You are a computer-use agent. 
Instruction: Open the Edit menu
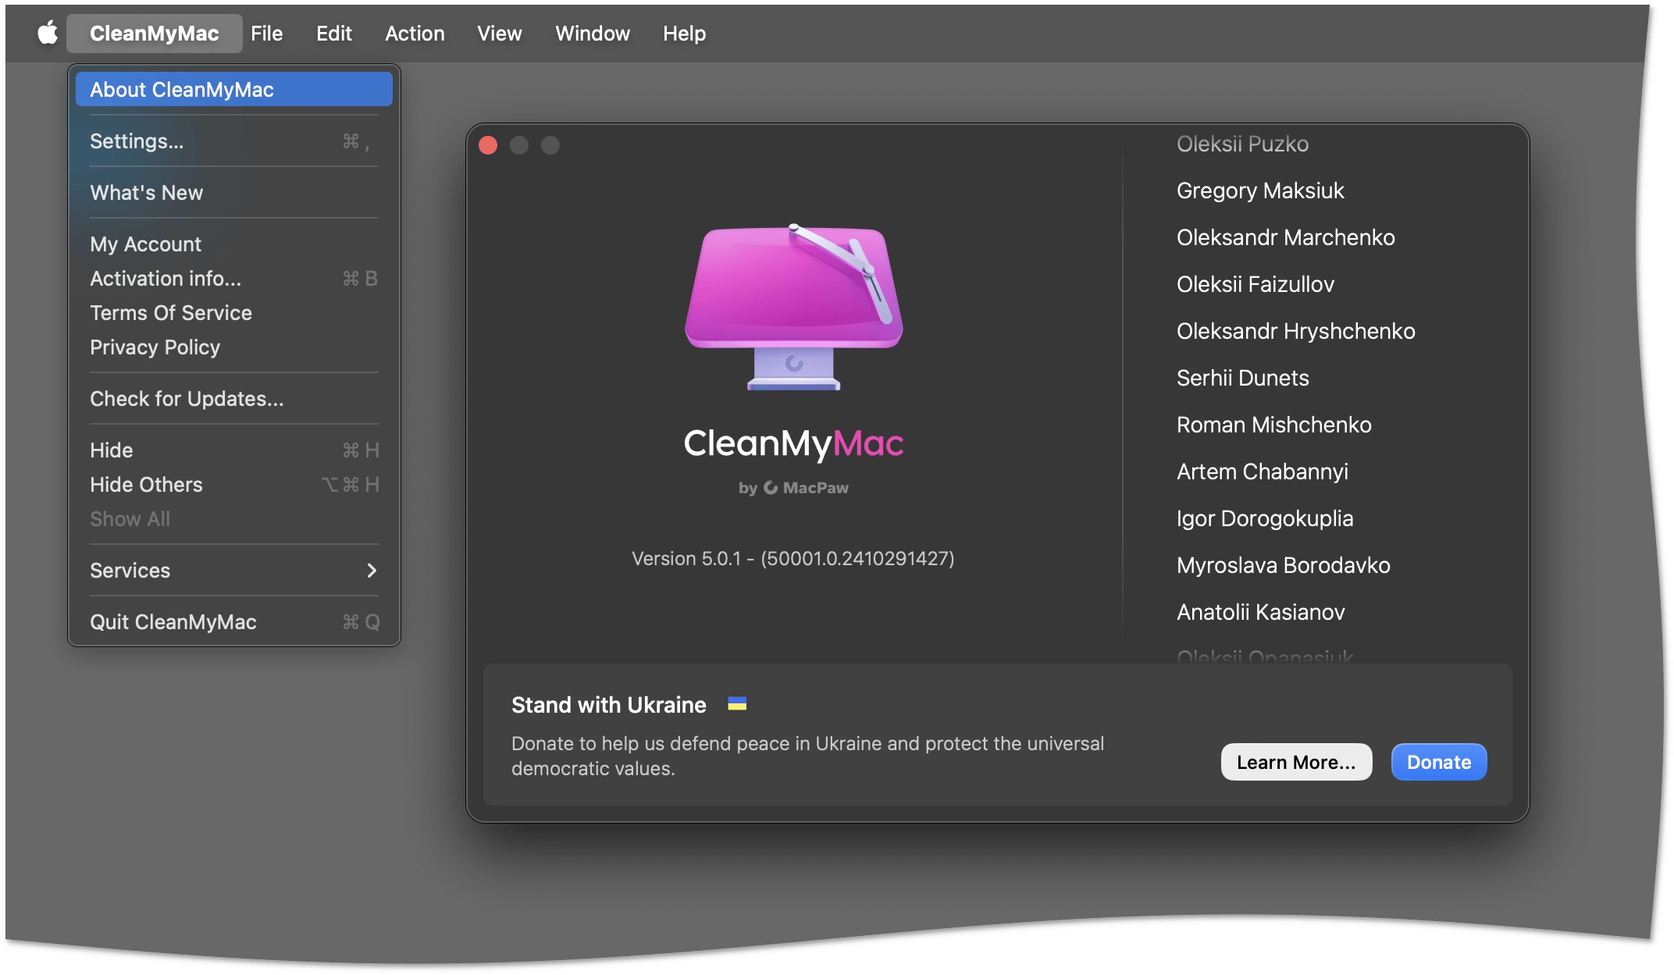coord(334,34)
